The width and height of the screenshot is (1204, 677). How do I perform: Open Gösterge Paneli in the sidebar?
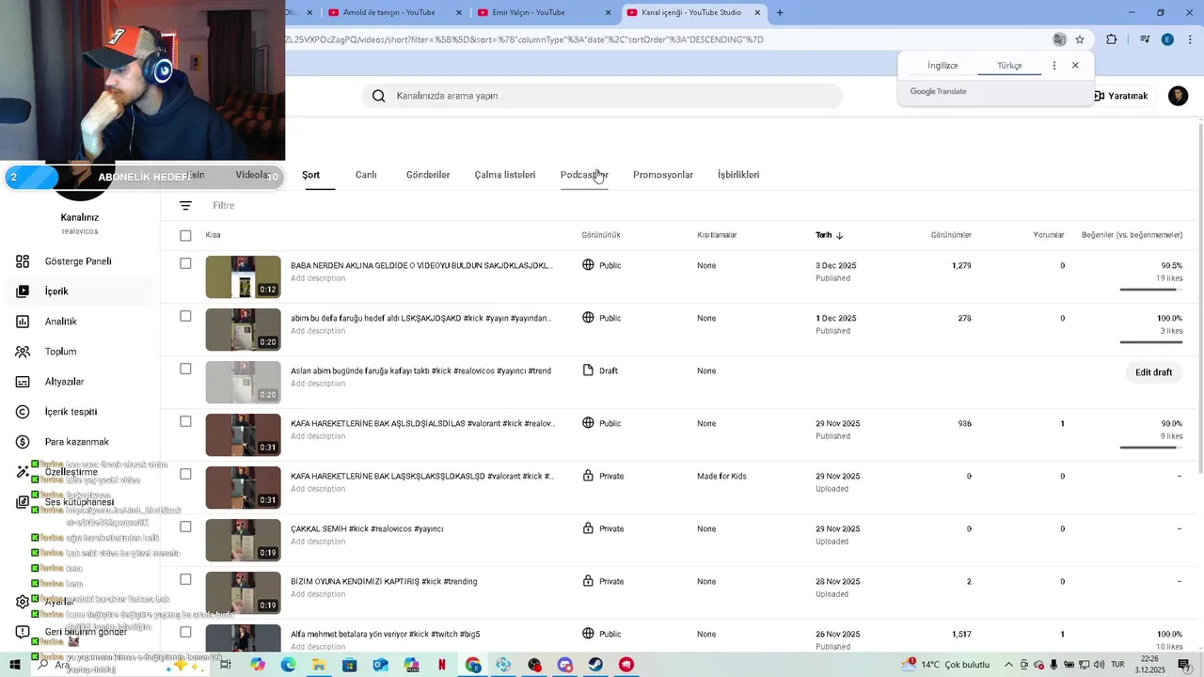[78, 261]
